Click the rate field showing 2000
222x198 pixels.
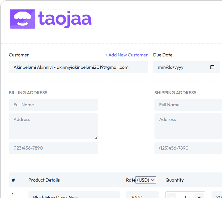142,196
